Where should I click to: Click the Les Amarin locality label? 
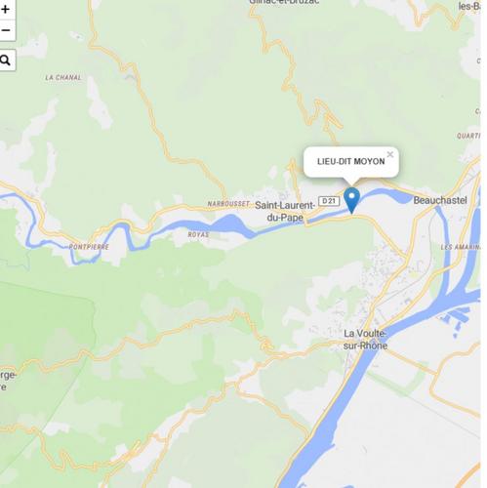[x=461, y=247]
